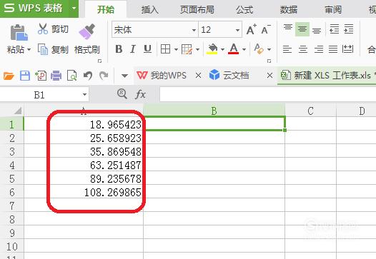
Task: Expand the fill color dropdown arrow
Action: (222, 49)
